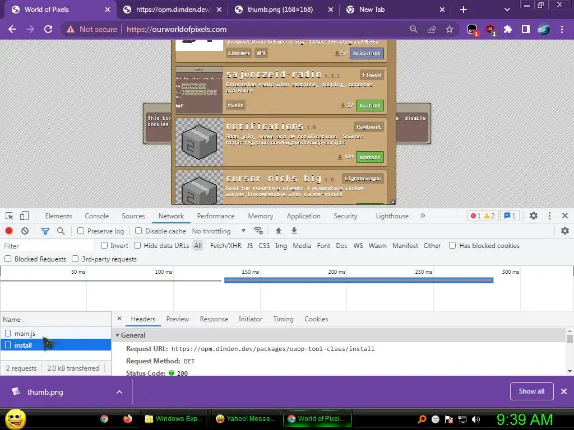Switch to the Sources tab
The image size is (574, 430).
coord(133,216)
